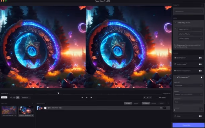This screenshot has width=205, height=128.
Task: Click the left preview input image
Action: point(43,47)
